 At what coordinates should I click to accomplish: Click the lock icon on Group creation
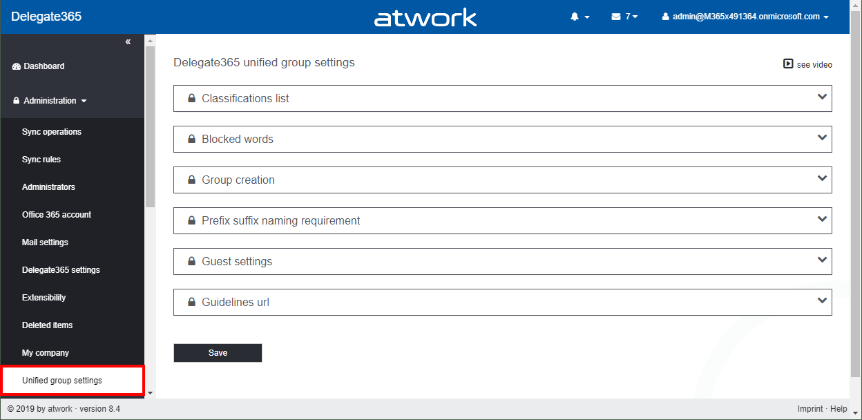pos(191,180)
